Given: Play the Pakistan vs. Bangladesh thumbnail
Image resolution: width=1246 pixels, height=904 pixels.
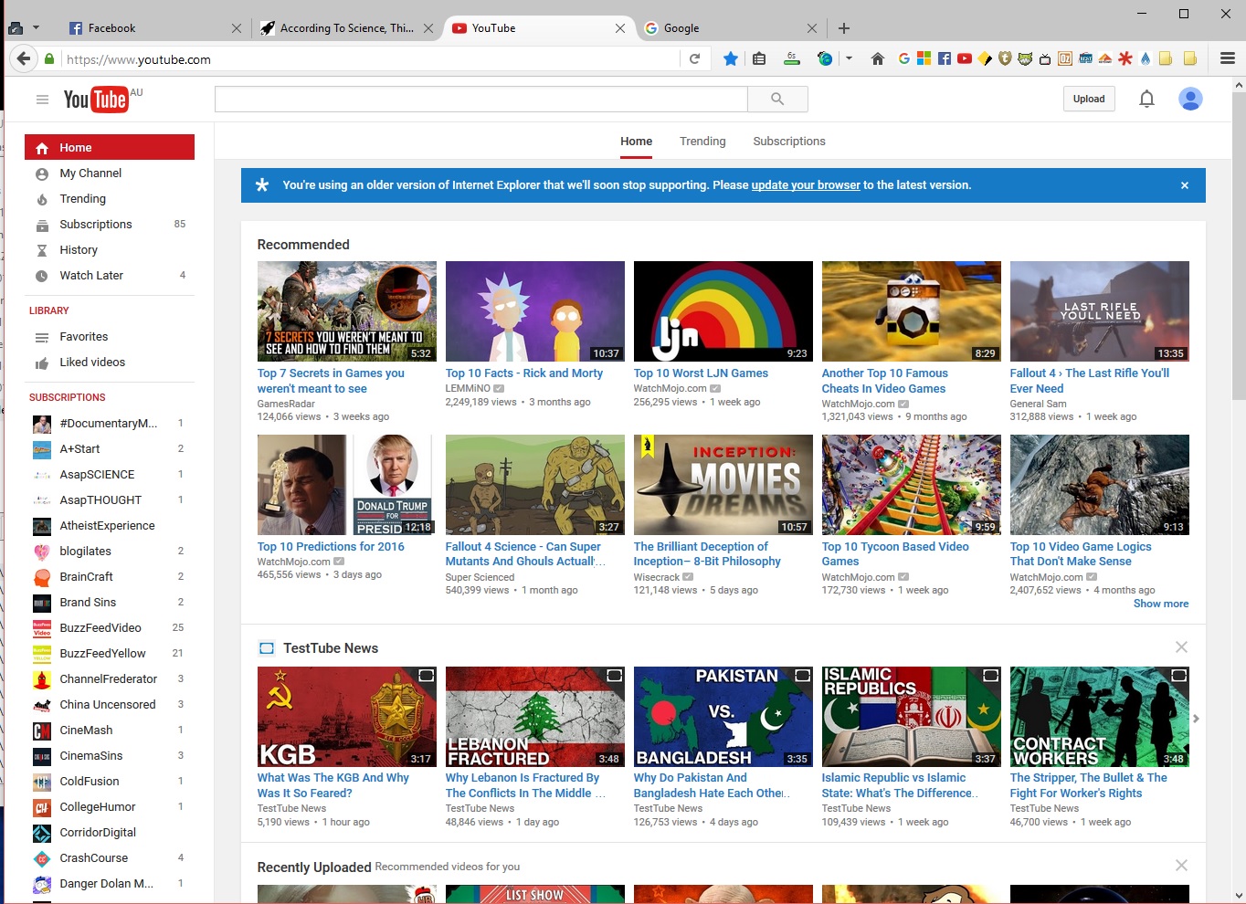Looking at the screenshot, I should pyautogui.click(x=723, y=717).
